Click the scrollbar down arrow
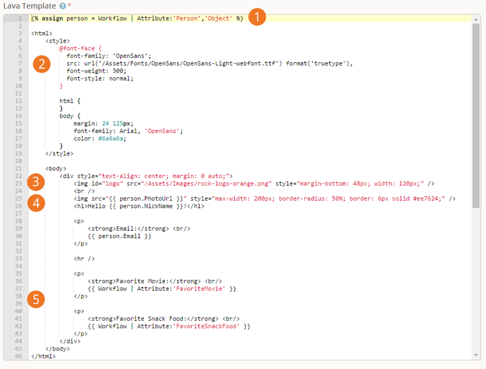The height and width of the screenshot is (369, 486). [476, 355]
